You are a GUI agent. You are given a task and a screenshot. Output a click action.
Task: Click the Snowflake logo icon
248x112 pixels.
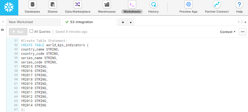9,8
